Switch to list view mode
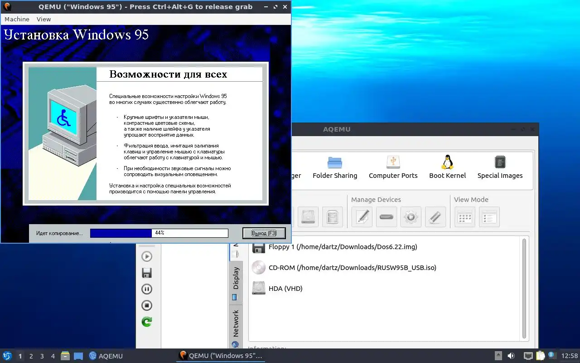 (489, 217)
